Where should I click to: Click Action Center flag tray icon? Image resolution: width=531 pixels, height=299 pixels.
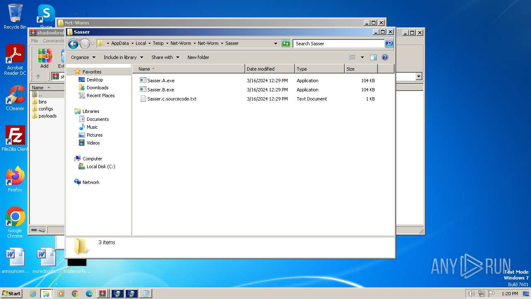pyautogui.click(x=492, y=294)
